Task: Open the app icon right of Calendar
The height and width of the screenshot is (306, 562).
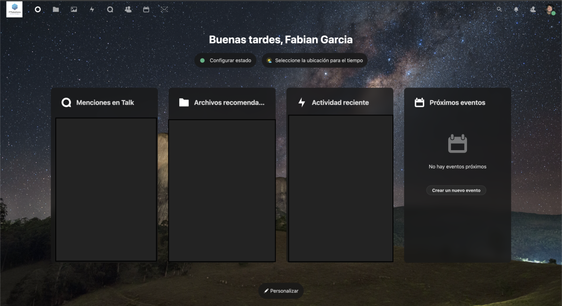Action: pos(164,9)
